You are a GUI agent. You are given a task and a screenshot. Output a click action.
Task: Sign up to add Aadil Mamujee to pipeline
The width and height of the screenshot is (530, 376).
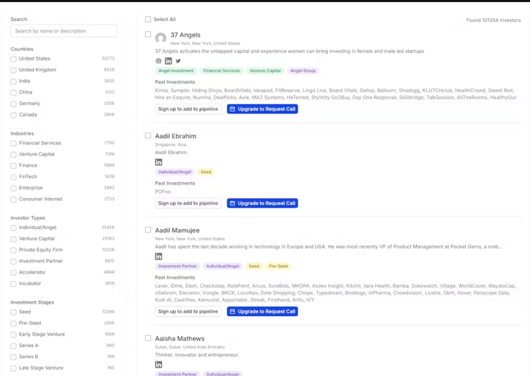[x=188, y=311]
